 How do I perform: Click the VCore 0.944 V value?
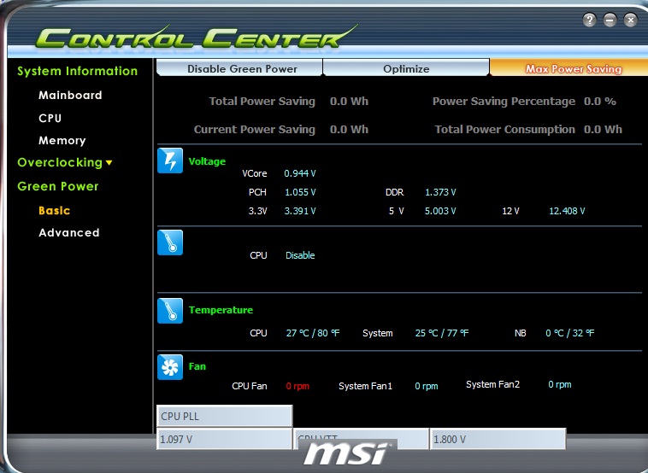click(x=299, y=173)
